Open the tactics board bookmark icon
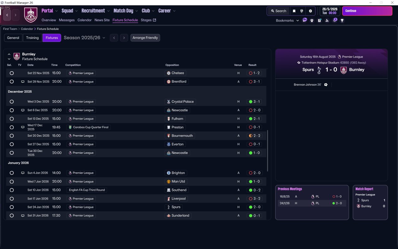Screen dimensions: 398x249 (x=319, y=21)
